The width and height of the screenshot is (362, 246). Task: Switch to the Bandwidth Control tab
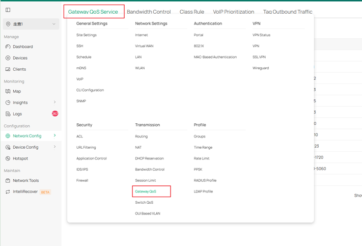click(x=149, y=12)
